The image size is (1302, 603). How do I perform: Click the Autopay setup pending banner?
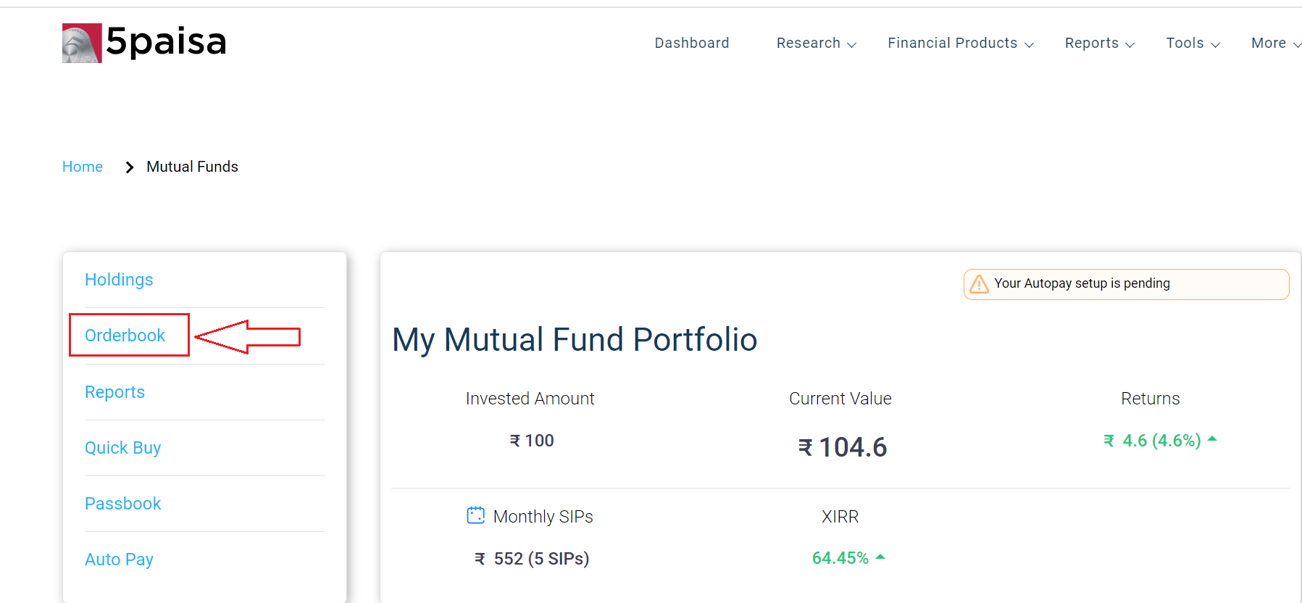pyautogui.click(x=1125, y=284)
